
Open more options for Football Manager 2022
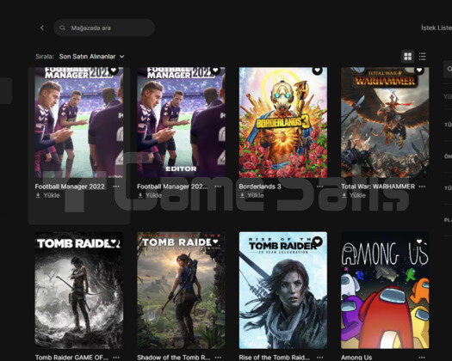coord(116,187)
